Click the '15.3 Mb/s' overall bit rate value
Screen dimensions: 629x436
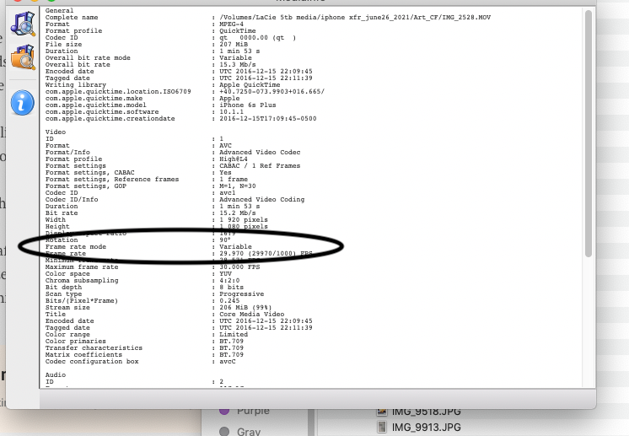tap(237, 65)
